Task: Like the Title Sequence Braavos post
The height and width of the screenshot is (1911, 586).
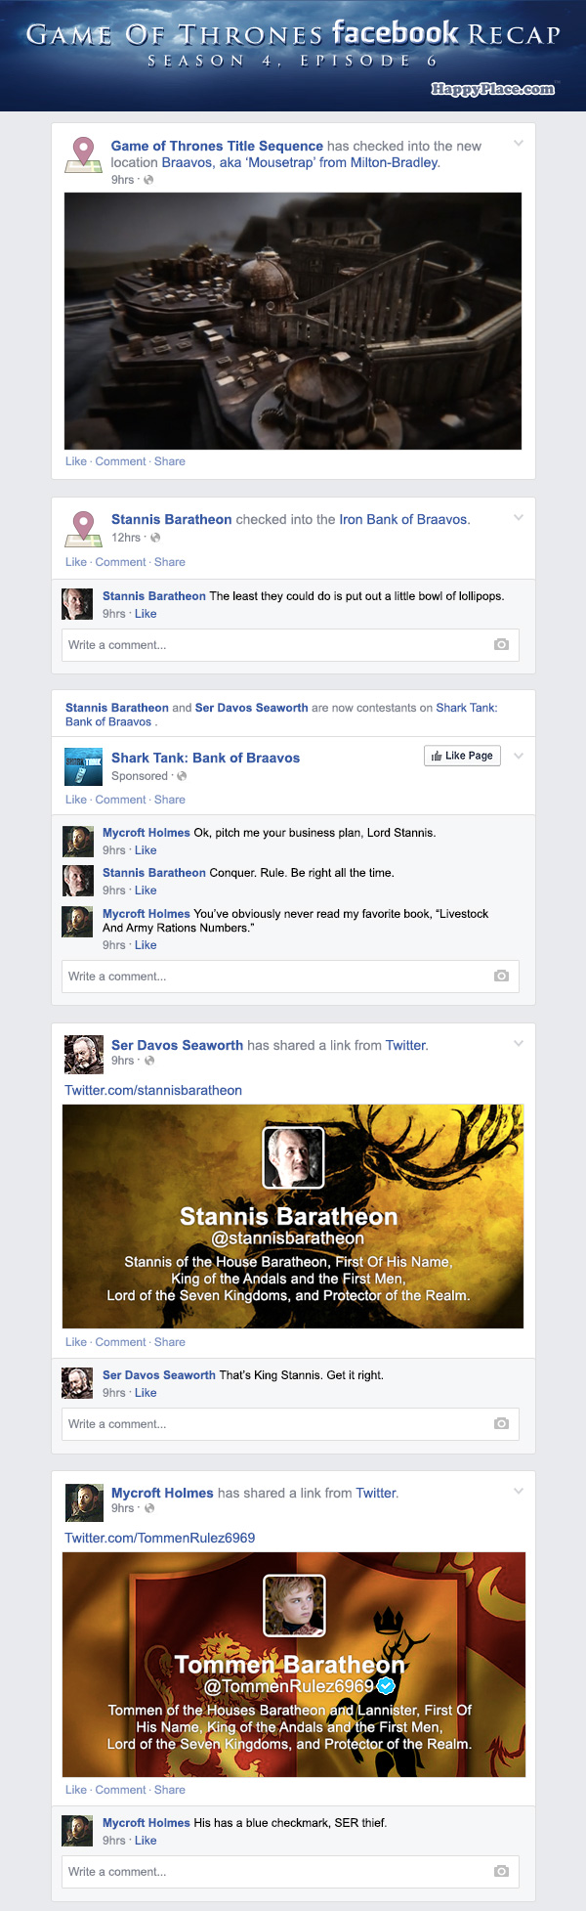Action: tap(76, 461)
